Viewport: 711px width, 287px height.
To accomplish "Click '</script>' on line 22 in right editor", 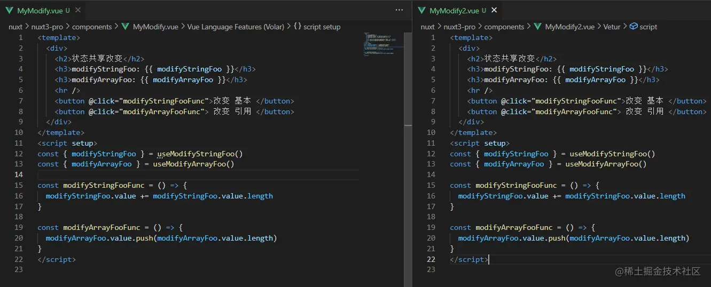I will point(469,259).
